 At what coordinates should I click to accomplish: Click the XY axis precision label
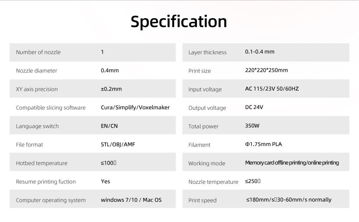[x=37, y=89]
